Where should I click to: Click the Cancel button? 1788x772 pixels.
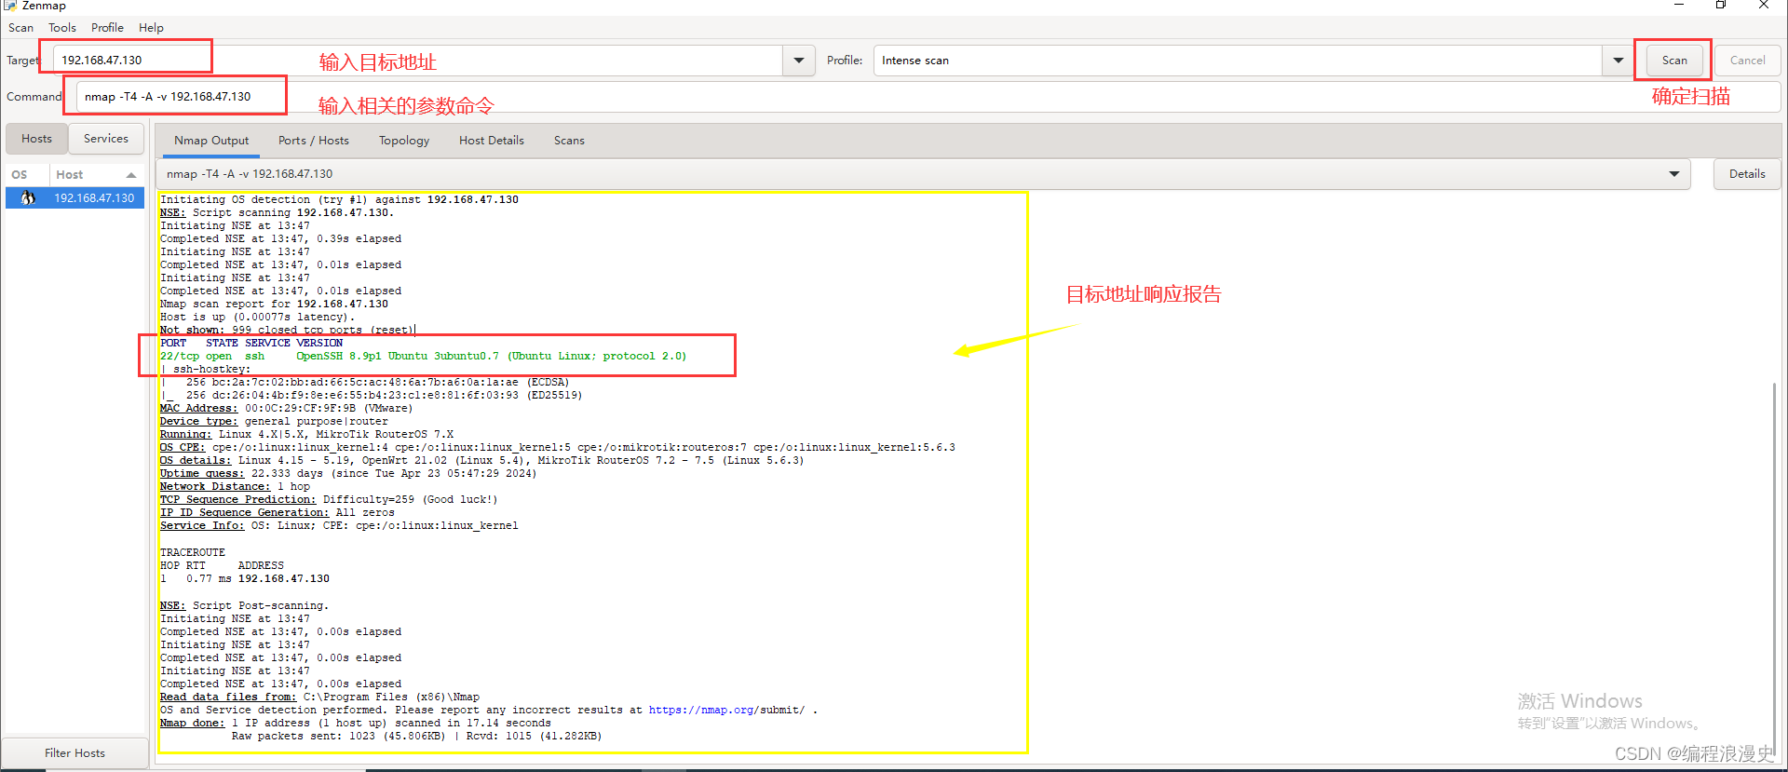[1747, 61]
